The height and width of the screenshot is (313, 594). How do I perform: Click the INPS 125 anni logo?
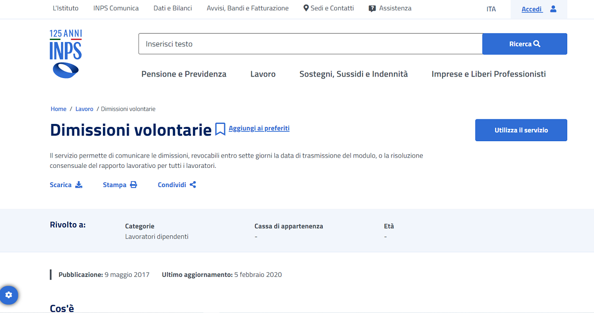coord(65,53)
